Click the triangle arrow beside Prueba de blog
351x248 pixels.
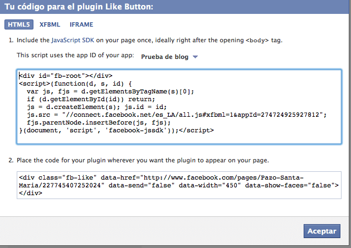pyautogui.click(x=195, y=57)
